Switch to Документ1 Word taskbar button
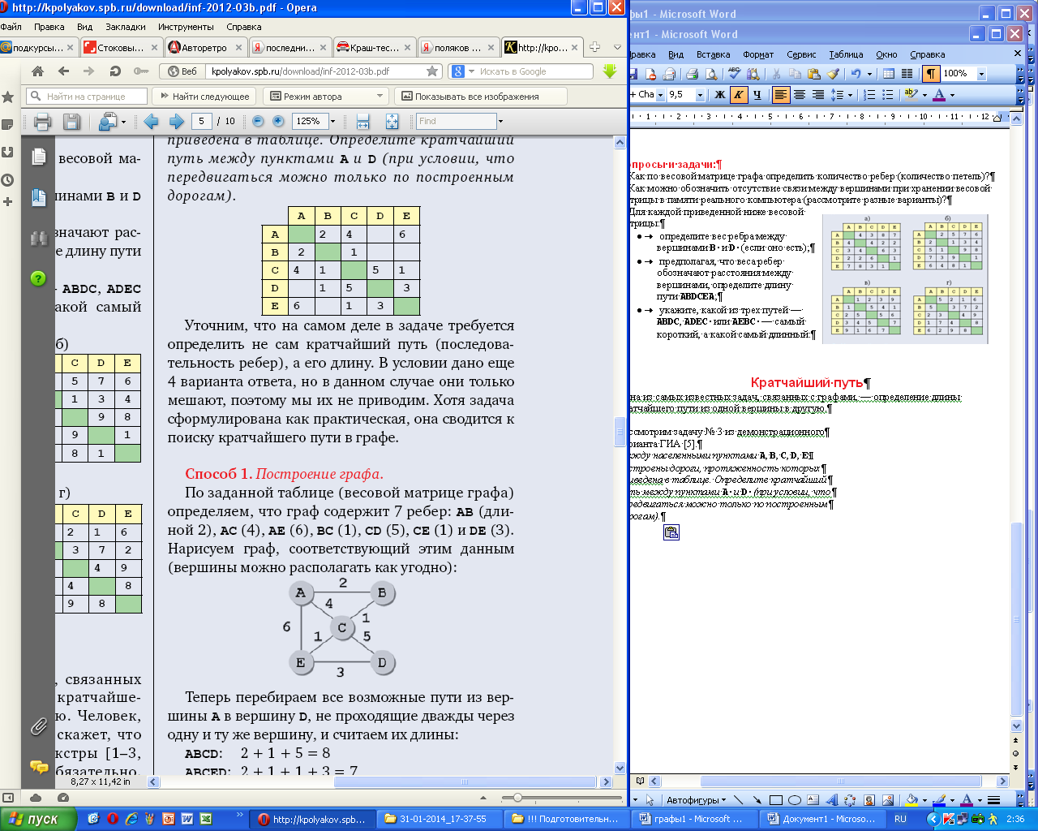This screenshot has height=831, width=1038. pyautogui.click(x=821, y=819)
